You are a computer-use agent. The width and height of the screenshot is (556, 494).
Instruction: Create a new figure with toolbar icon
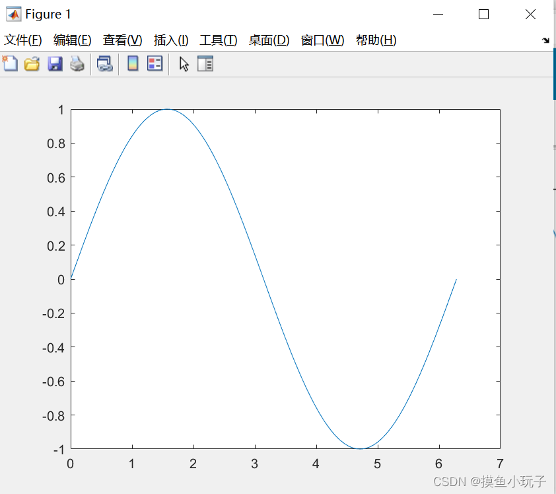point(10,64)
